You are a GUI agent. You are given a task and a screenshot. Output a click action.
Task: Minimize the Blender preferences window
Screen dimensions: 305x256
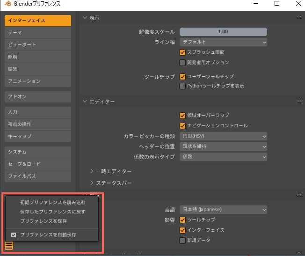(x=256, y=3)
